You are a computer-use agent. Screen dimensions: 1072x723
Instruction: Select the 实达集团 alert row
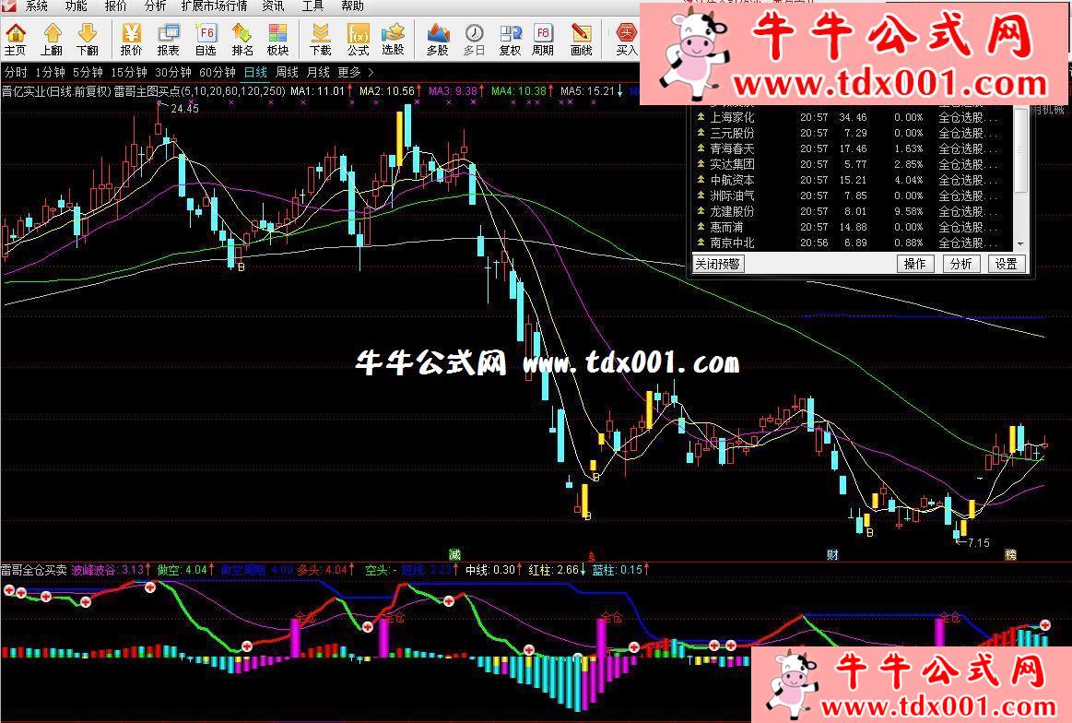point(854,165)
